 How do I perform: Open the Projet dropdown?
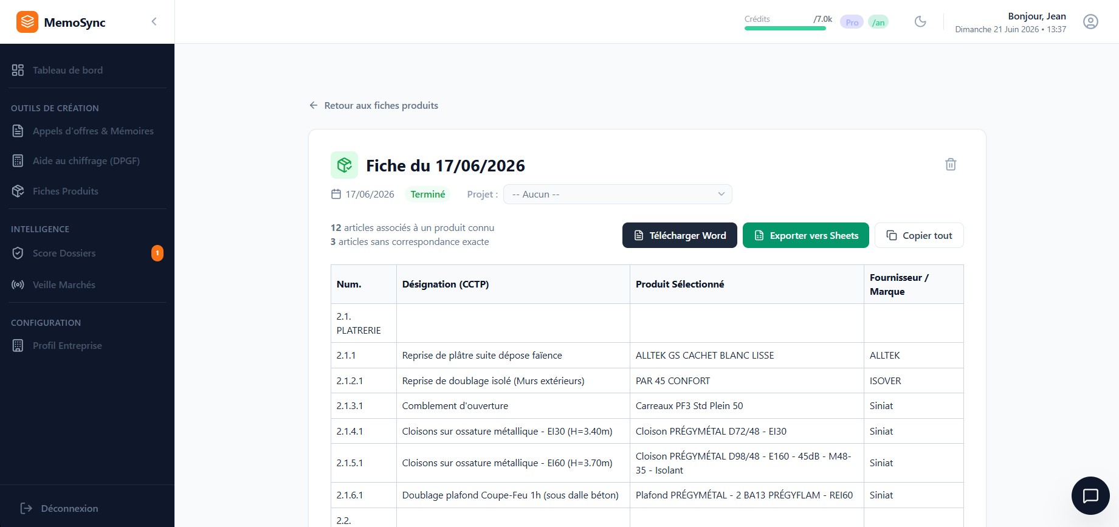618,195
